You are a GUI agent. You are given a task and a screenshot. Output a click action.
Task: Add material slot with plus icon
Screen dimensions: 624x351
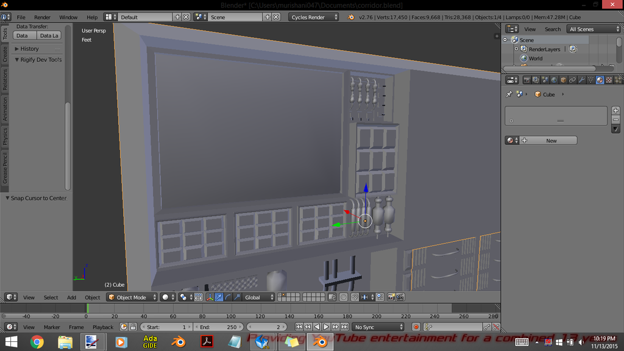pos(615,111)
